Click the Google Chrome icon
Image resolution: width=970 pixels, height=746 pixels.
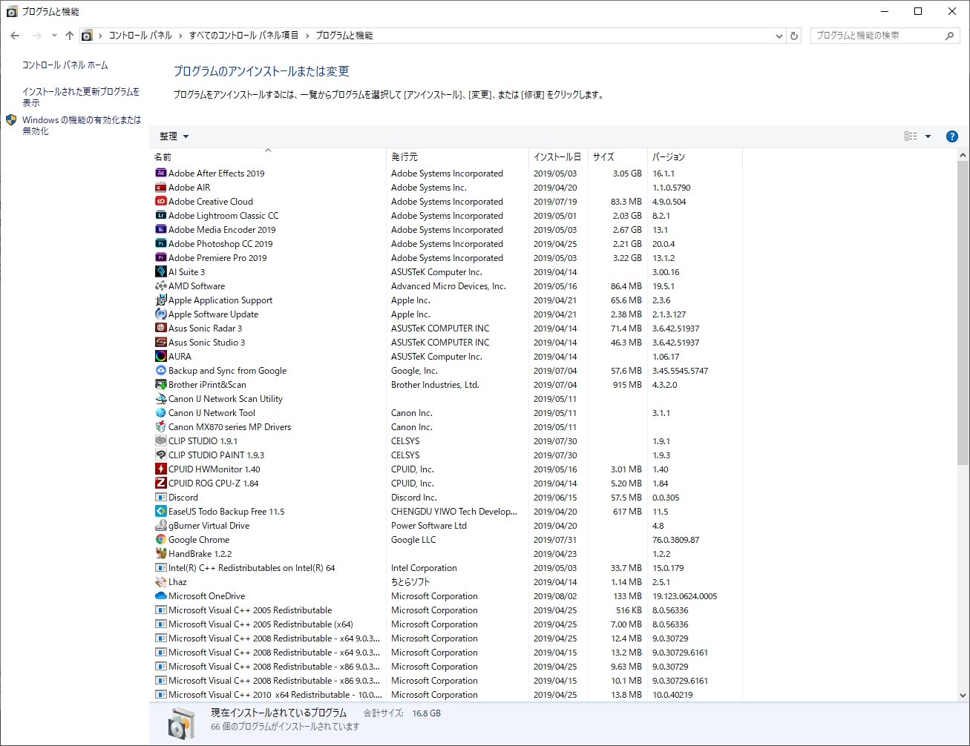160,540
